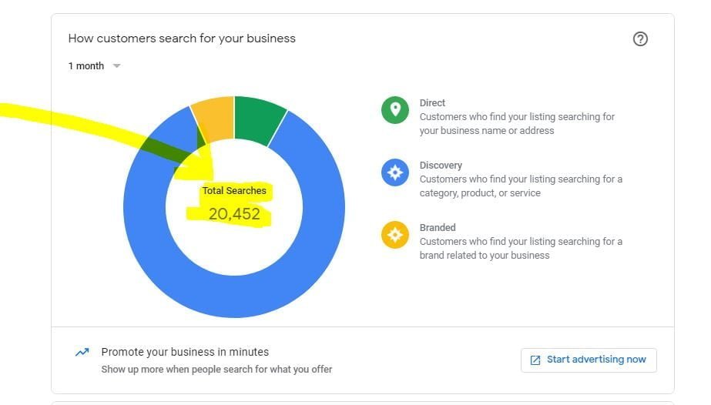Click the Total Searches 20,452 figure
The image size is (711, 405).
tap(234, 214)
